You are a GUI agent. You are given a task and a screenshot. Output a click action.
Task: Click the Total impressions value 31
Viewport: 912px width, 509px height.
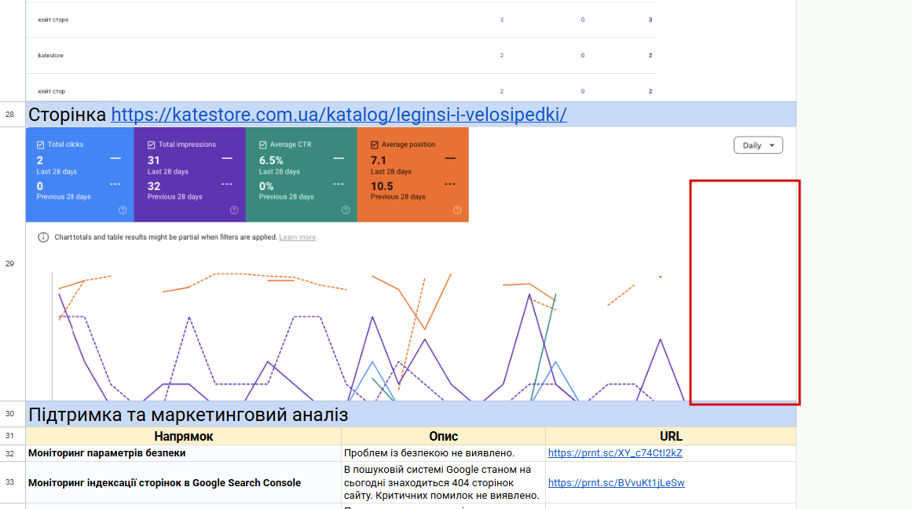click(153, 160)
